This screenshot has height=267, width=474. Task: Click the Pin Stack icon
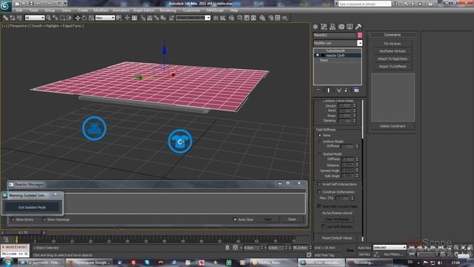pos(318,90)
